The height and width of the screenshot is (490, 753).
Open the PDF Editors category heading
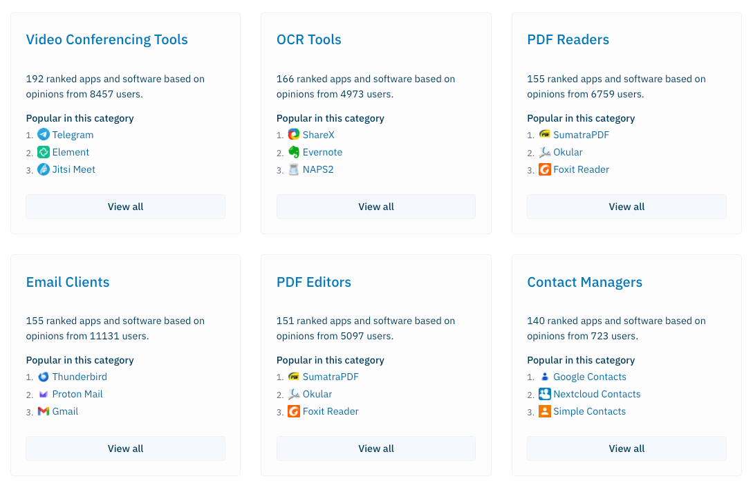pyautogui.click(x=314, y=282)
